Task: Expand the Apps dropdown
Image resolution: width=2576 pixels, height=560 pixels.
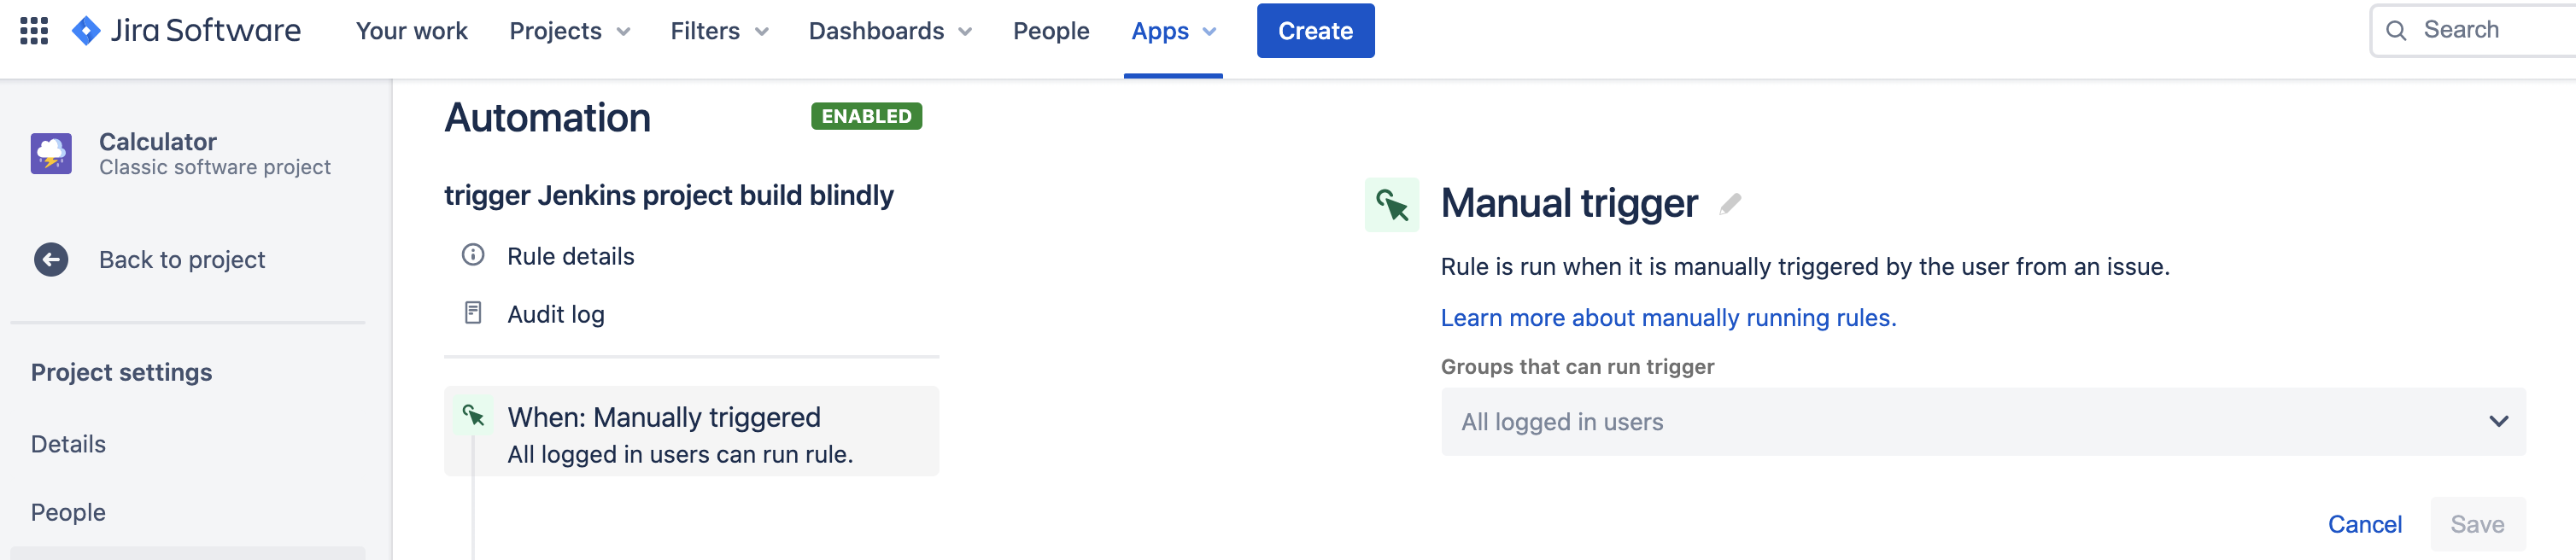Action: 1174,31
